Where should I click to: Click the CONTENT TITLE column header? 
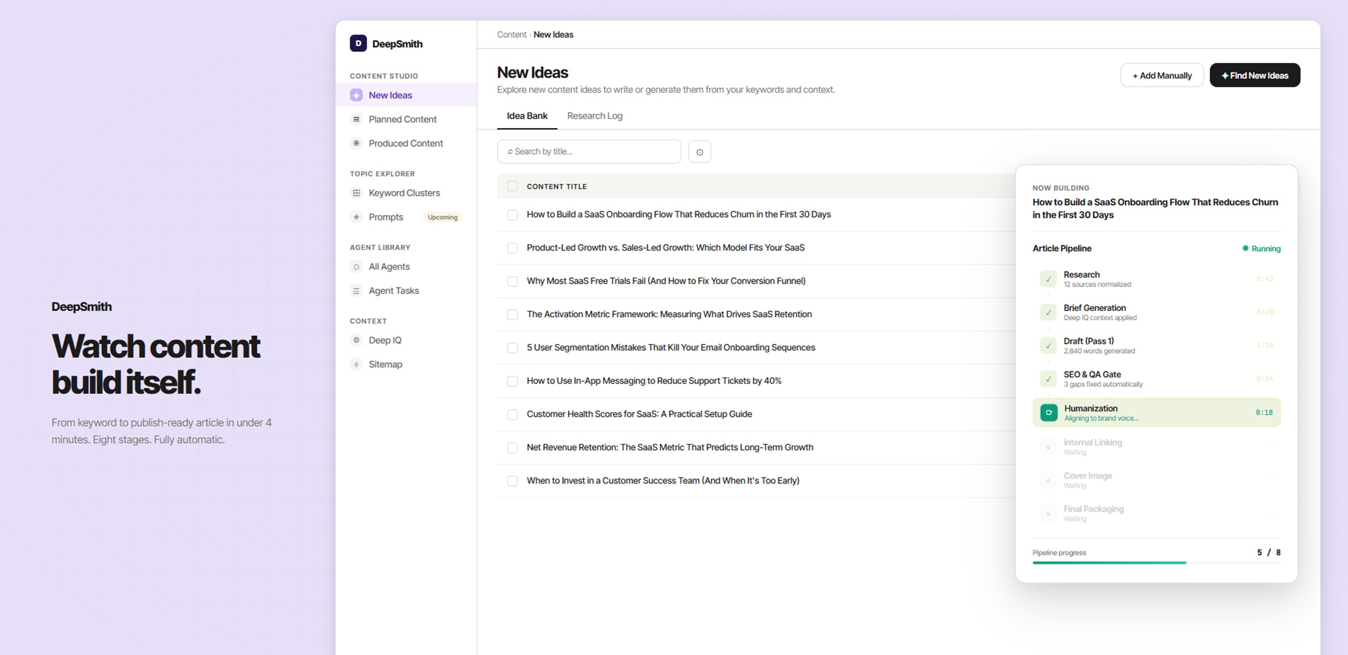(556, 187)
